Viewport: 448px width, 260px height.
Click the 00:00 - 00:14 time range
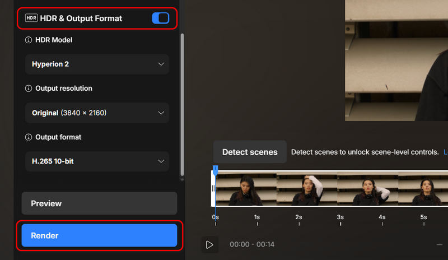click(252, 244)
